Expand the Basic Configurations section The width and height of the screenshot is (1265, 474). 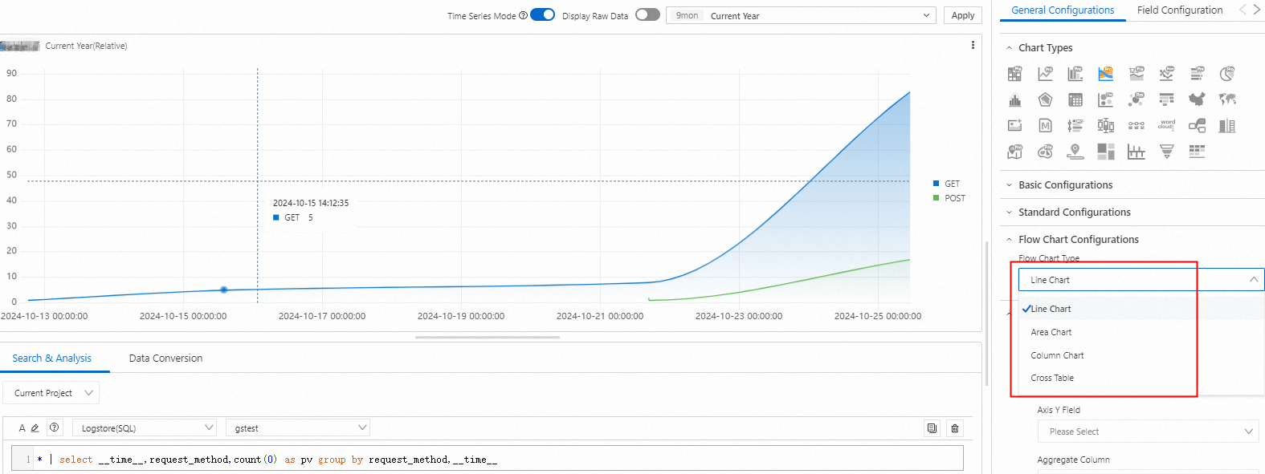click(x=1065, y=185)
